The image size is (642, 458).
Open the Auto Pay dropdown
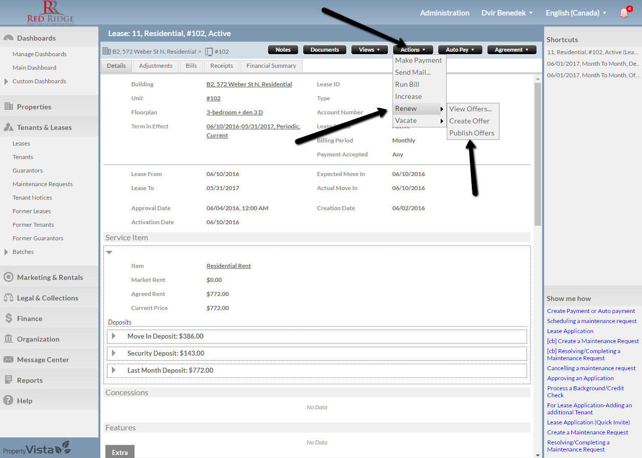pos(460,50)
